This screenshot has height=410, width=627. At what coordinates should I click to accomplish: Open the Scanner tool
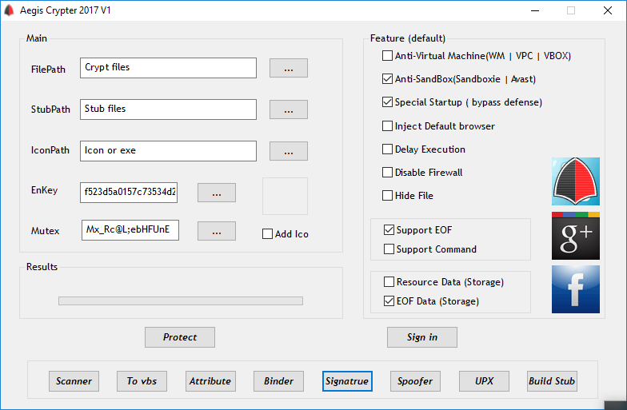(x=74, y=381)
